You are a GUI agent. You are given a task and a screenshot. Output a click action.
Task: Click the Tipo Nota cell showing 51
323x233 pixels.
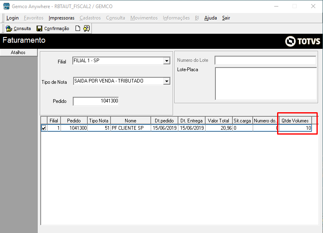(x=99, y=128)
